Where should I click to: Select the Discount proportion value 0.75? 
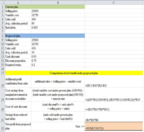[x=58, y=61]
